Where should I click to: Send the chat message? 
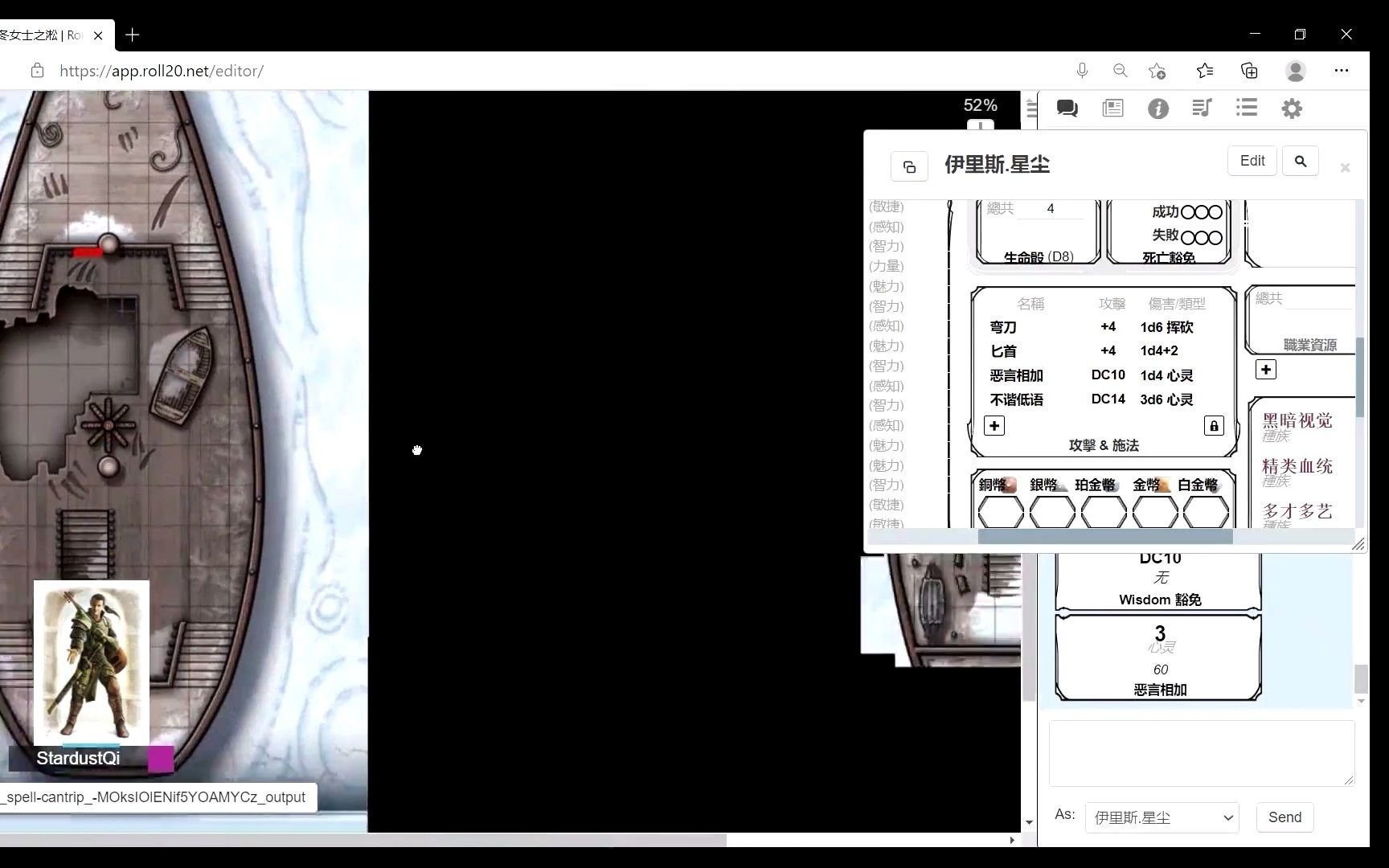(1285, 817)
